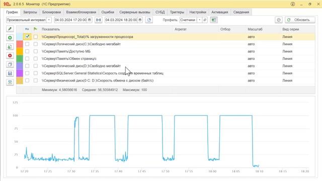The image size is (322, 181).
Task: Click the orange color swatch of Память\Доступно МБ
Action: click(20, 51)
